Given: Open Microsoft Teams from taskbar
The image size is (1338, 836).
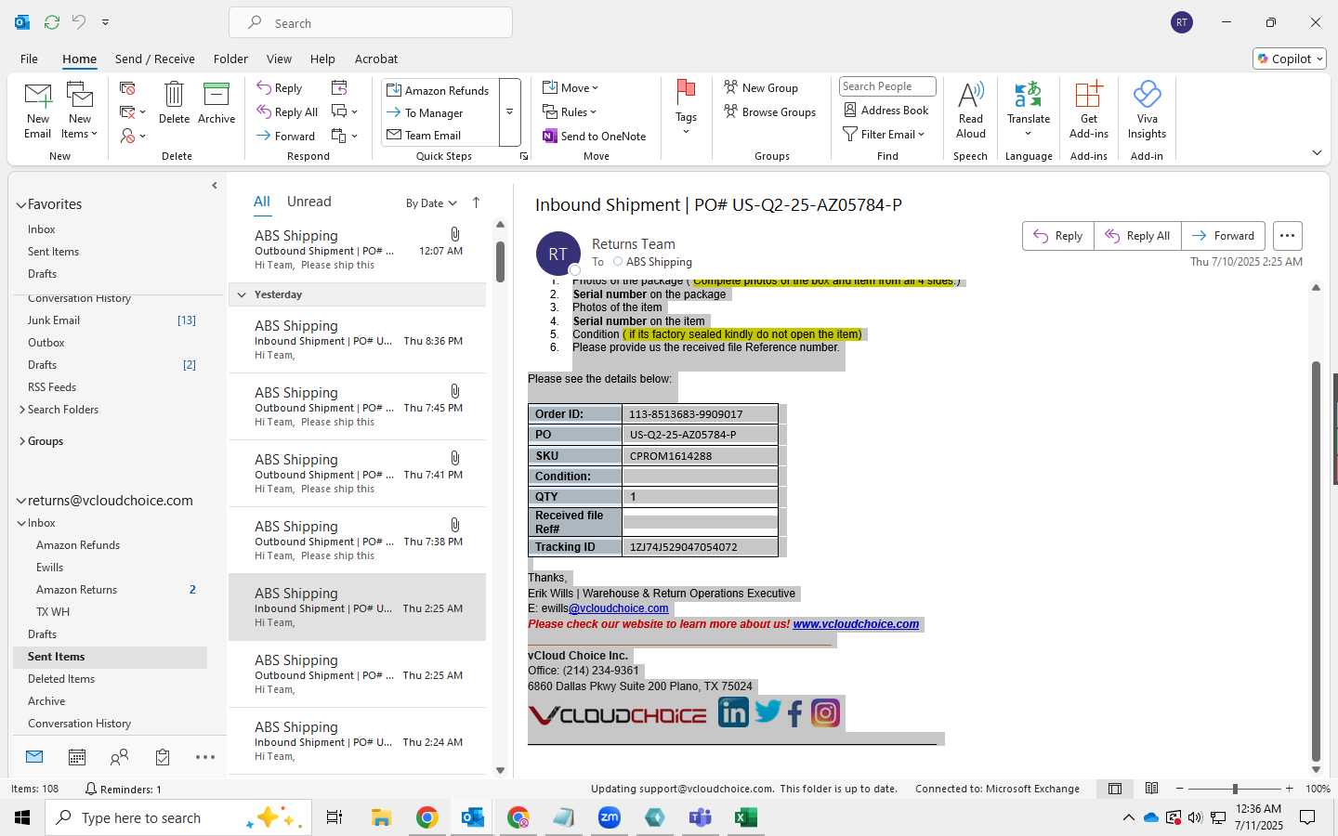Looking at the screenshot, I should click(700, 817).
